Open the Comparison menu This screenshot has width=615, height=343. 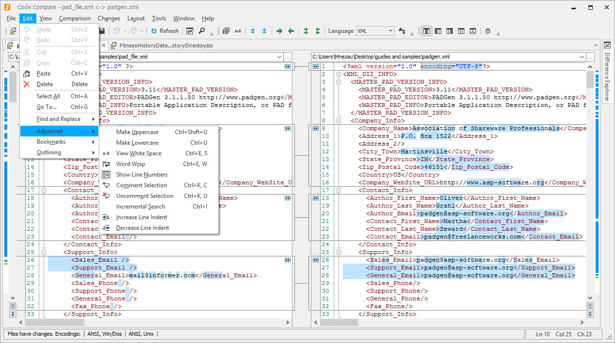[75, 18]
